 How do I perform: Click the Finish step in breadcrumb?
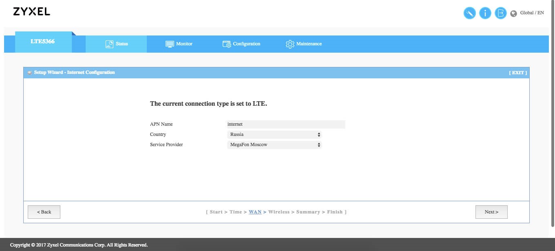point(335,212)
